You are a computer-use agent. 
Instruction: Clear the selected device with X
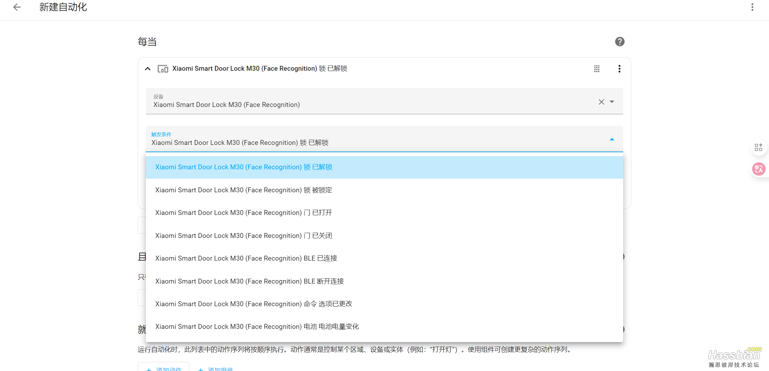coord(601,102)
